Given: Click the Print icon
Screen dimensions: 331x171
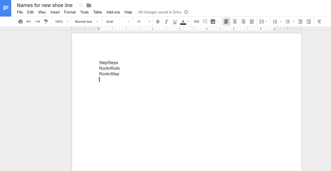Looking at the screenshot, I should click(x=20, y=21).
